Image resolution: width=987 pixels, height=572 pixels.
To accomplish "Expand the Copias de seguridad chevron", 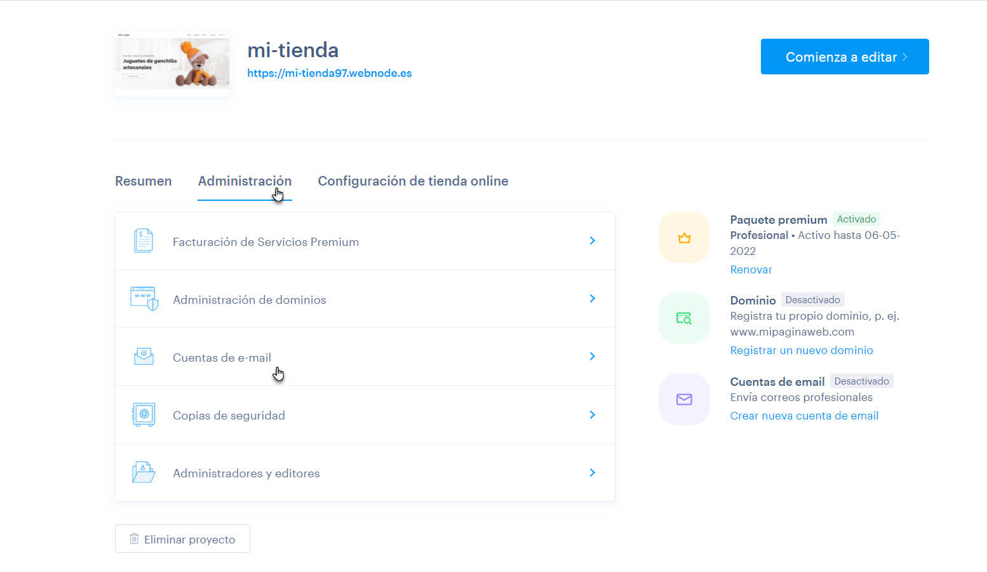I will pos(592,414).
